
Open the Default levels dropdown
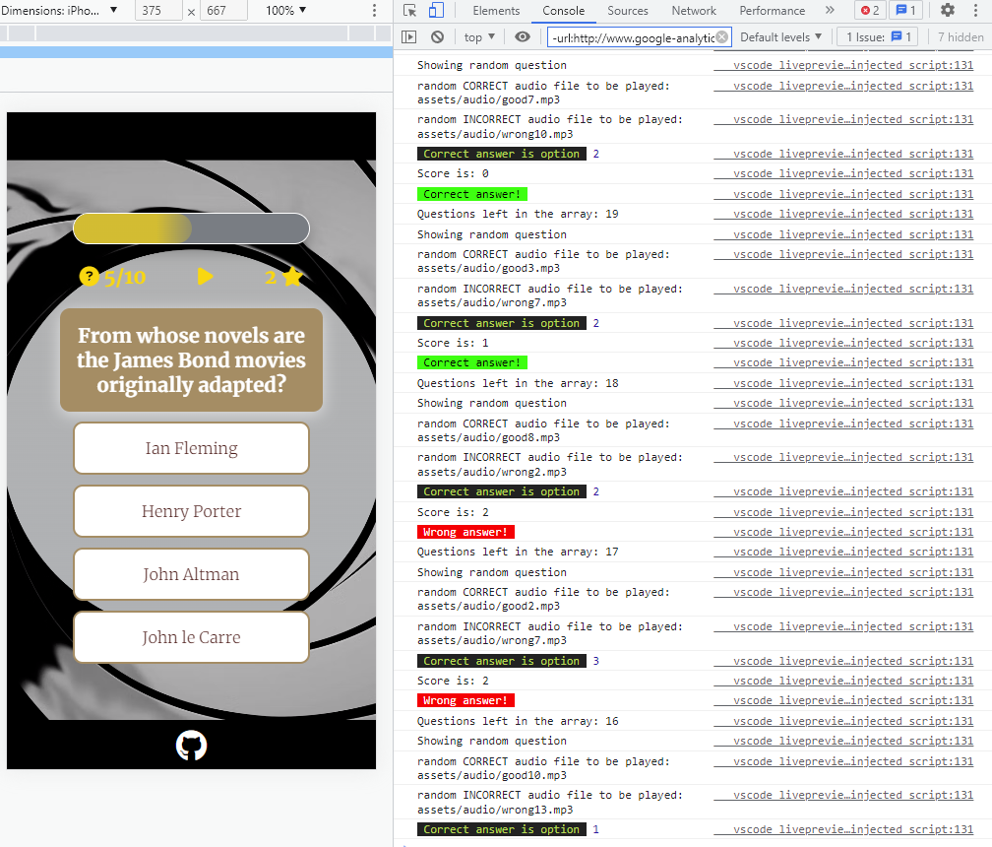pos(780,37)
